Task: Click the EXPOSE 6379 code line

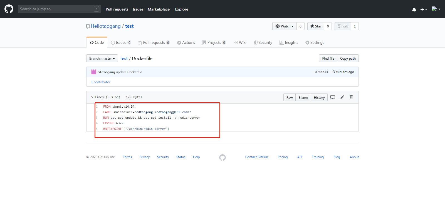Action: tap(113, 123)
